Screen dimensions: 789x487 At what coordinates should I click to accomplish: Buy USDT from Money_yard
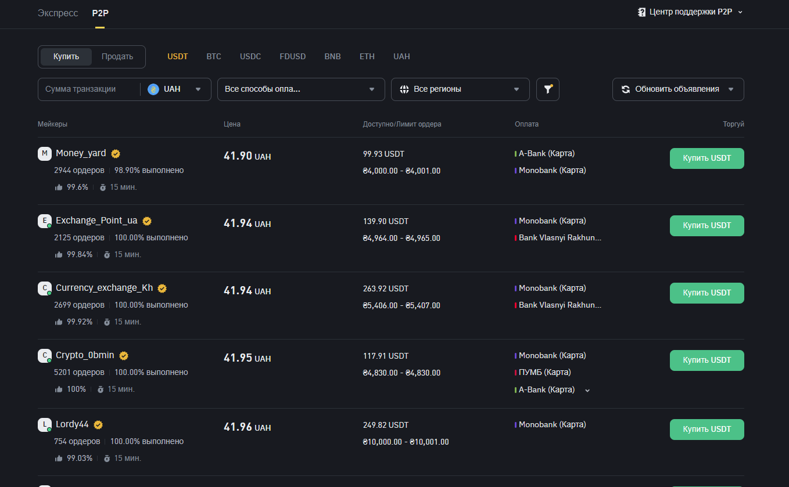[x=706, y=158]
